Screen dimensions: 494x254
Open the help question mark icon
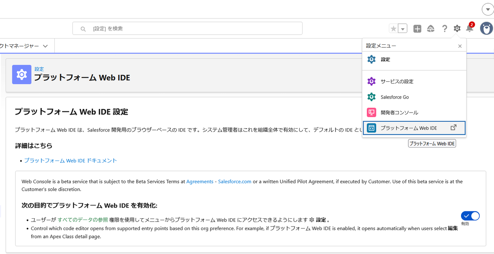pos(445,28)
